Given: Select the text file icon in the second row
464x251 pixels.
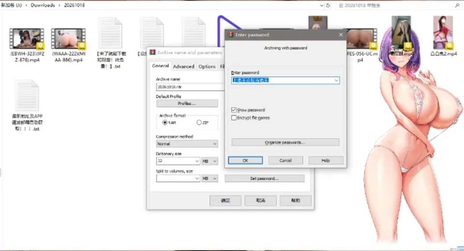Looking at the screenshot, I should coord(27,96).
